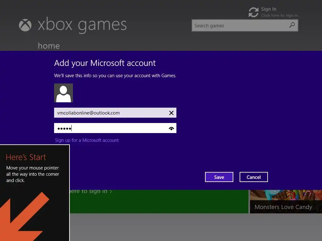This screenshot has height=241, width=322.
Task: Select the home tab
Action: click(49, 46)
